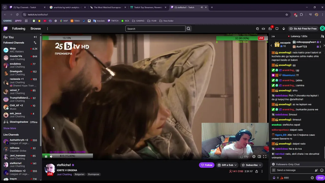Open the Bits cheer icon in chat input
Viewport: 325px width, 183px height.
[x=316, y=170]
